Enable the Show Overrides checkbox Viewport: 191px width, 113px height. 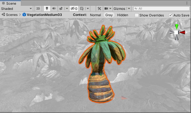pyautogui.click(x=137, y=15)
